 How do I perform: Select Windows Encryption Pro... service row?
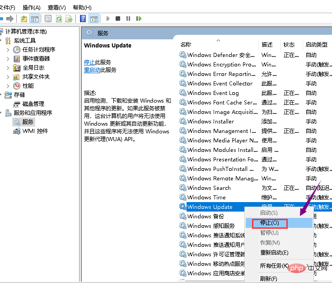255,64
